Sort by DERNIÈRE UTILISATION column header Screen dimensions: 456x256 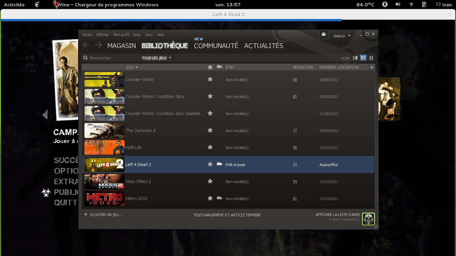[x=344, y=67]
